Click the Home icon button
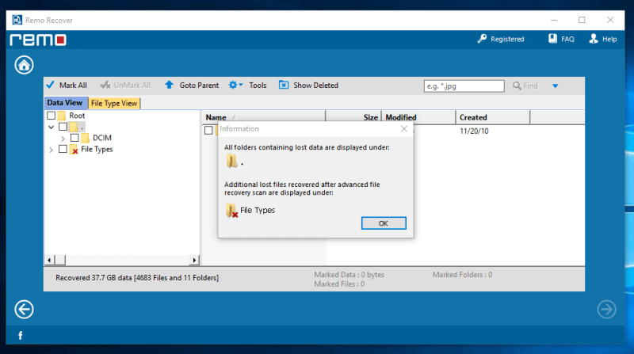634x354 pixels. point(25,65)
